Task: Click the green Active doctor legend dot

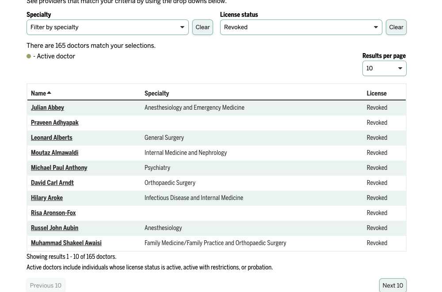Action: (29, 57)
